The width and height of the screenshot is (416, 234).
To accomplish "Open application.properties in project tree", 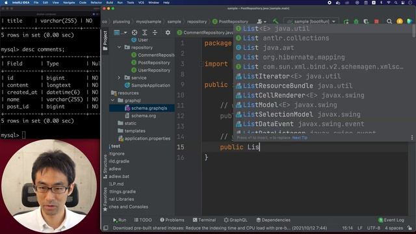I will point(144,138).
